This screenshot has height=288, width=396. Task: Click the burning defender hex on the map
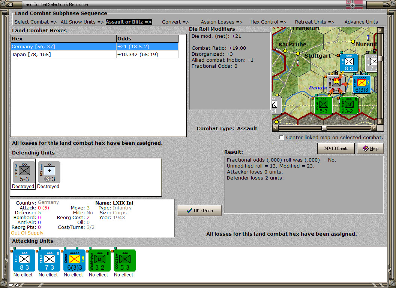coord(336,84)
